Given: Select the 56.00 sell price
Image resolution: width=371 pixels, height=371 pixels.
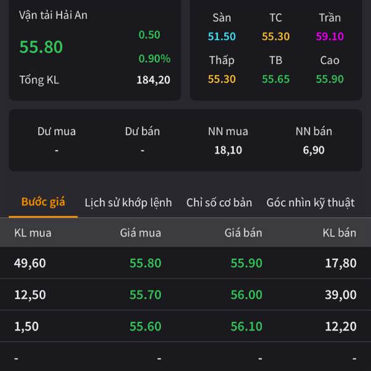Looking at the screenshot, I should 247,295.
